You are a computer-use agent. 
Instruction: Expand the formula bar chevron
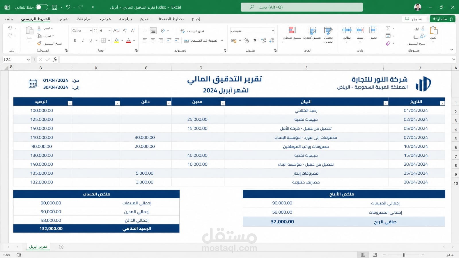[x=454, y=59]
